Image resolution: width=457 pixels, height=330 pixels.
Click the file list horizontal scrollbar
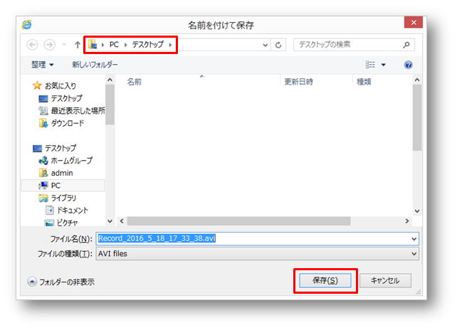[238, 221]
